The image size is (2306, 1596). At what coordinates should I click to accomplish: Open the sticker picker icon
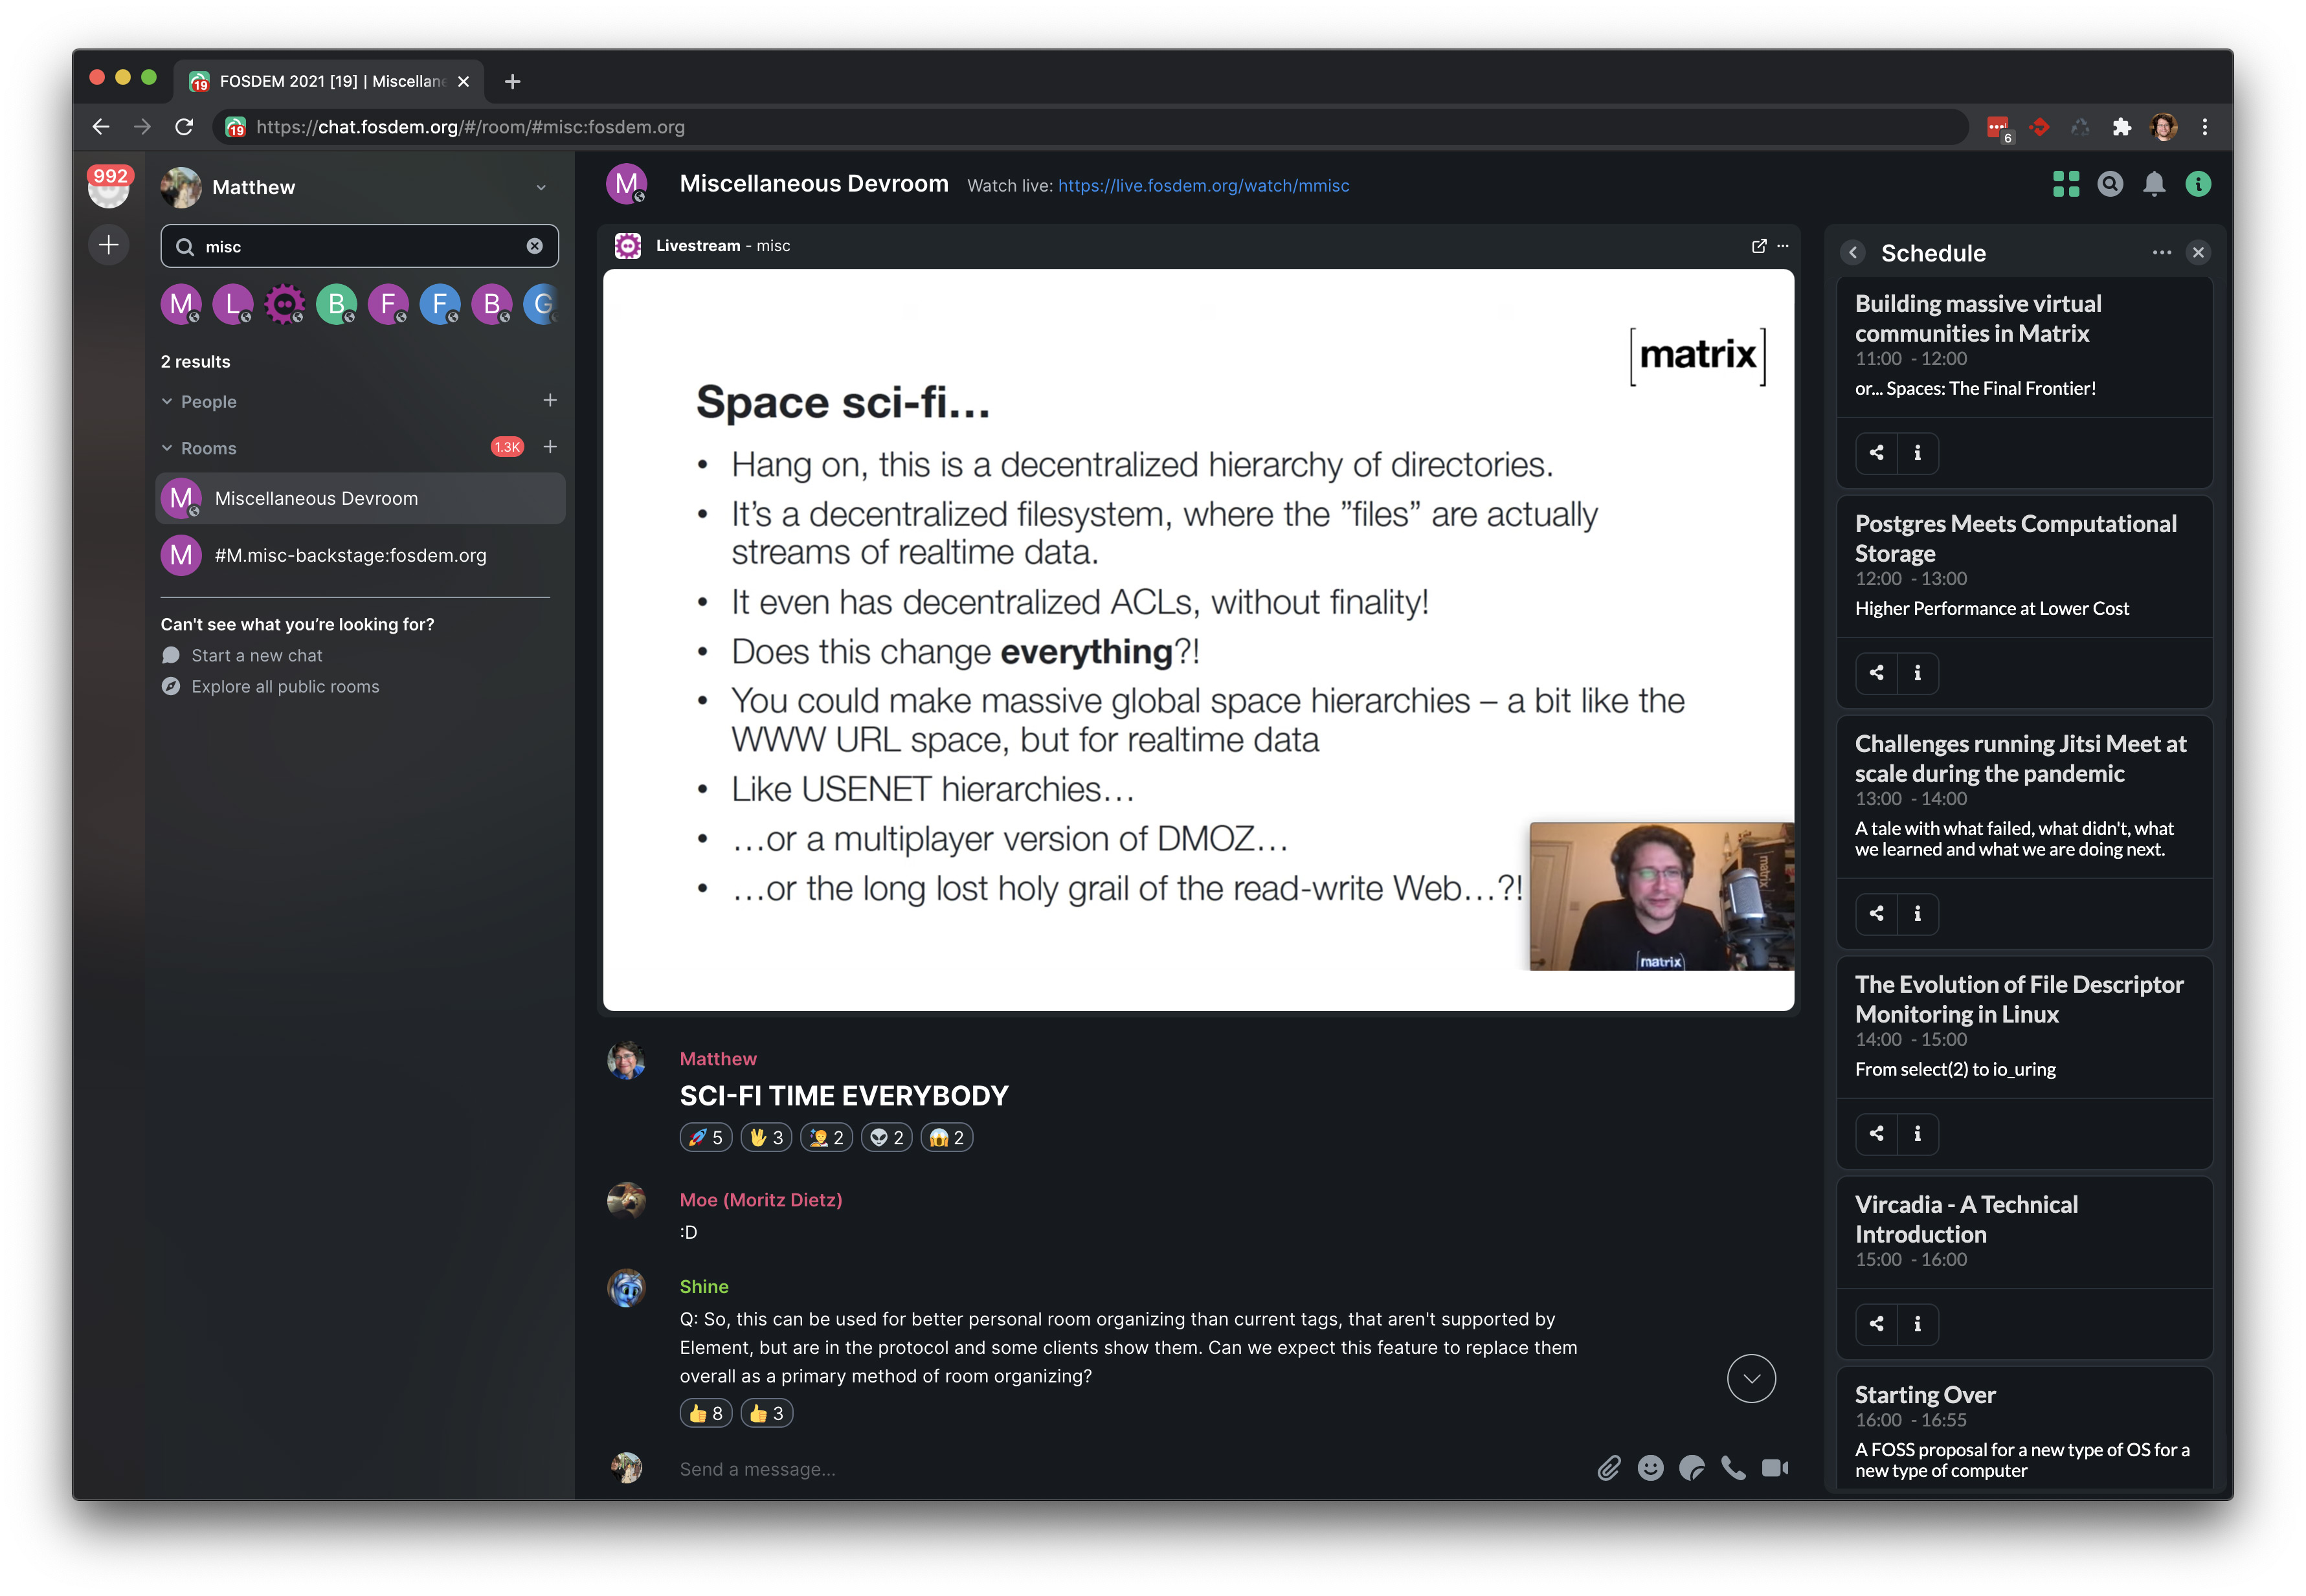(x=1692, y=1468)
